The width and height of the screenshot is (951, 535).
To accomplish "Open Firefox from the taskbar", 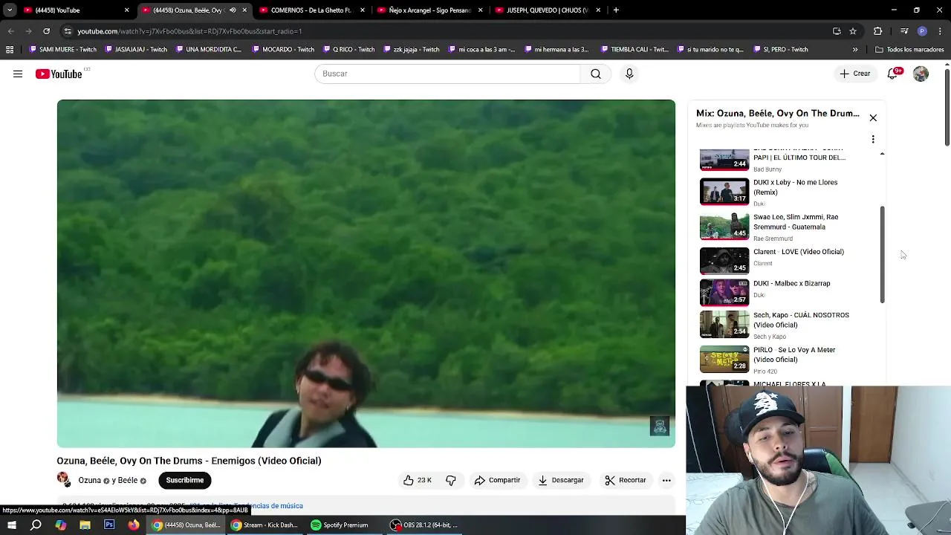I will tap(134, 525).
